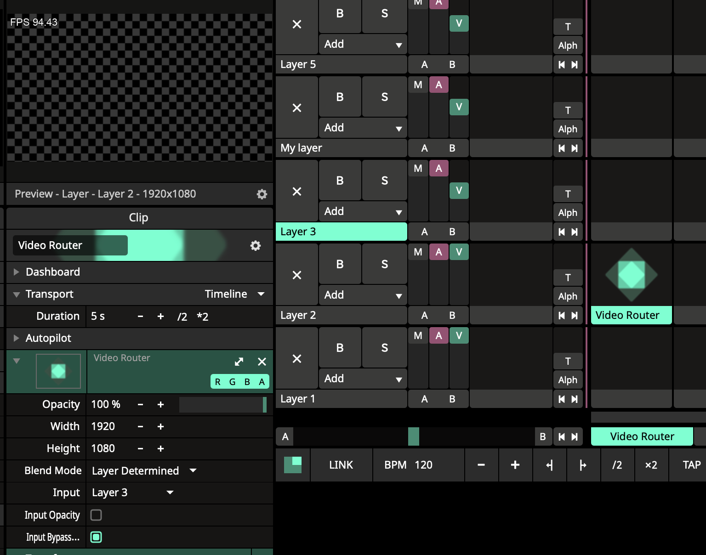
Task: Toggle Solo on Layer 1
Action: [x=384, y=348]
